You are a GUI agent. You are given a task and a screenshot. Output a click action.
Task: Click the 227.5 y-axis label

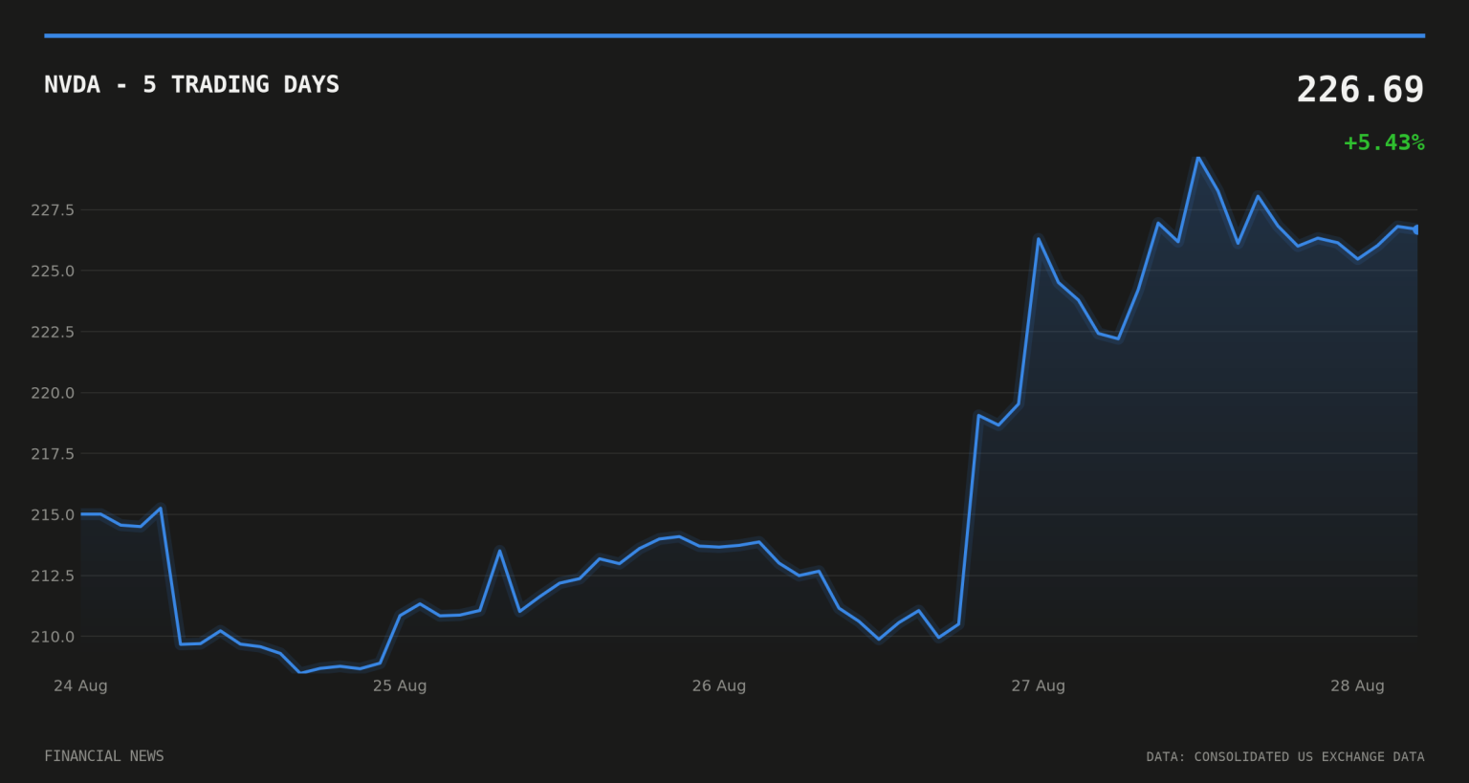[53, 210]
